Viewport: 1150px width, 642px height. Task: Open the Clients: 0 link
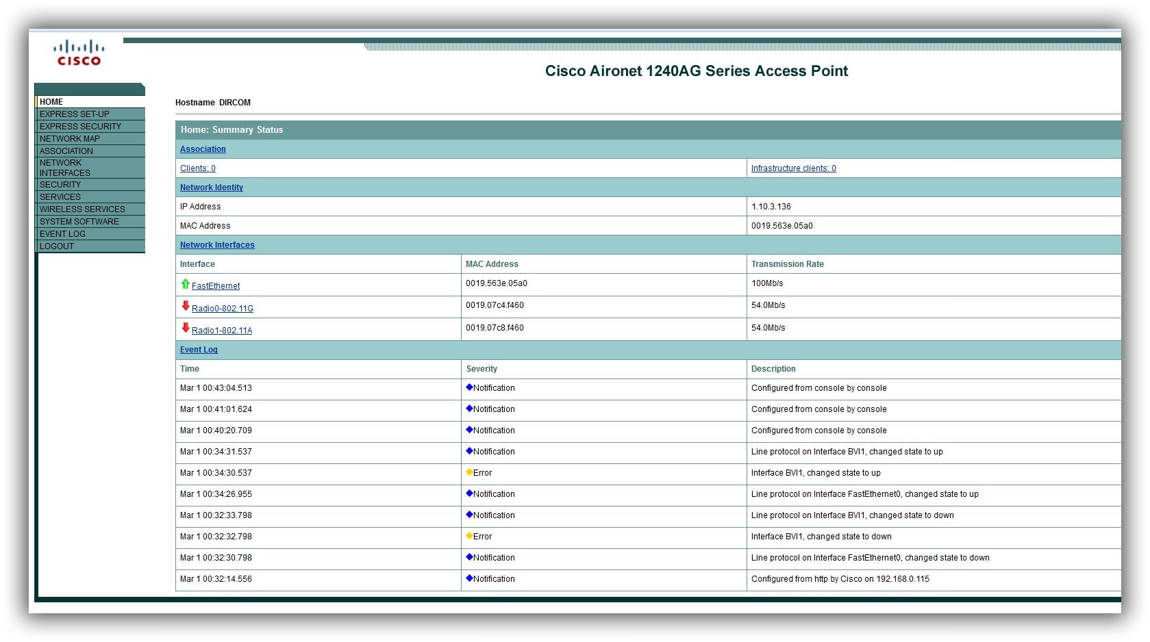198,168
